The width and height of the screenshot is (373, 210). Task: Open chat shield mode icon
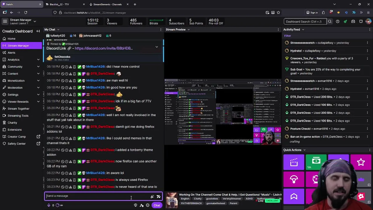[136, 205]
